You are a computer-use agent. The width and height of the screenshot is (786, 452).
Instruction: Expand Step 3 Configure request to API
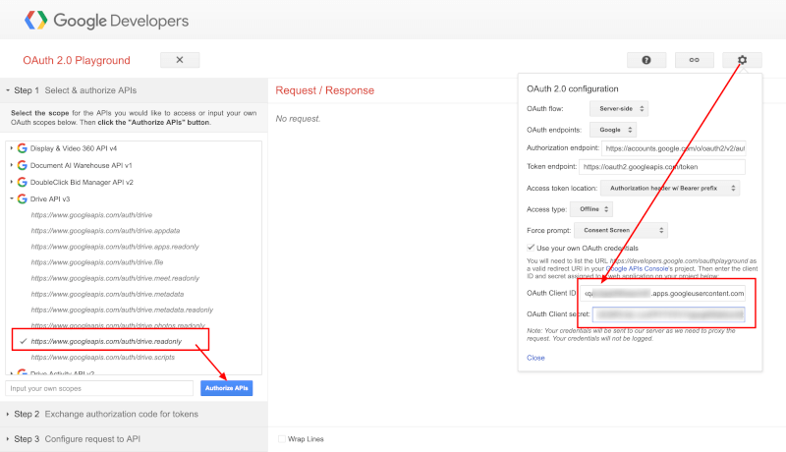tap(79, 438)
